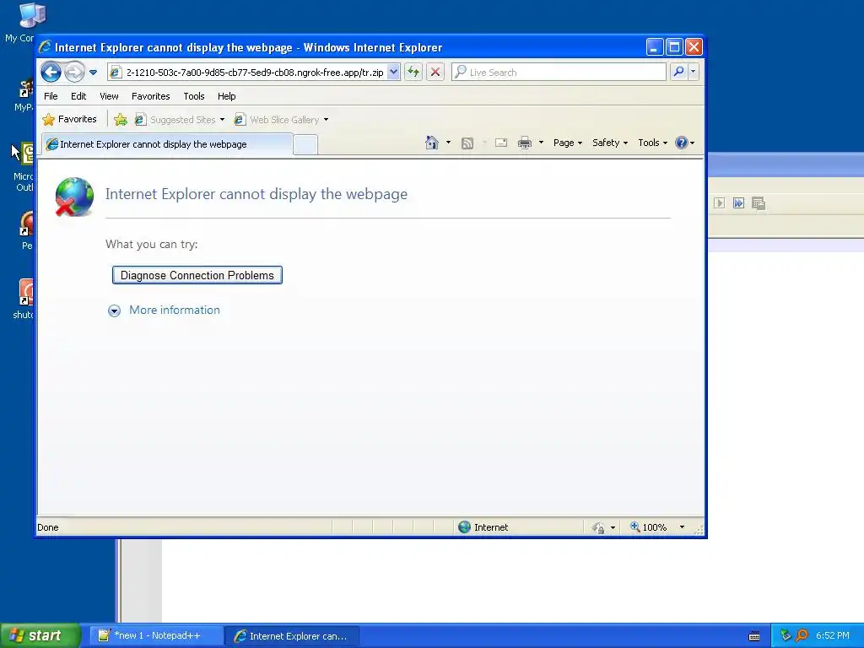
Task: Click the Safely Remove Hardware tray icon
Action: [786, 636]
